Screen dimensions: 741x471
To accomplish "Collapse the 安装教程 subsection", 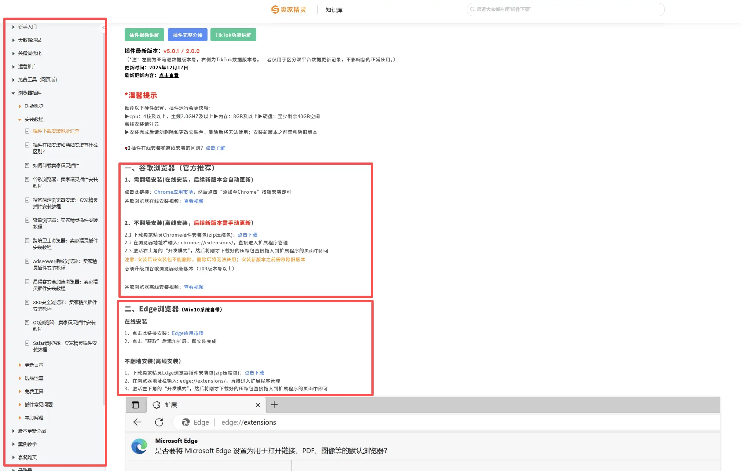I will click(20, 120).
